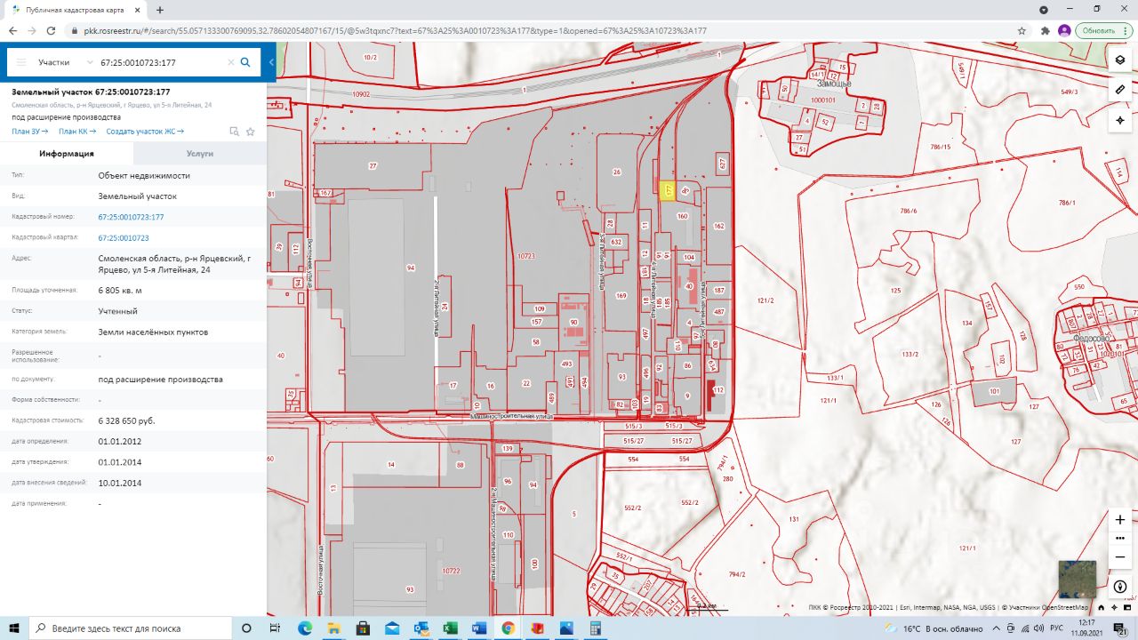This screenshot has height=640, width=1138.
Task: Switch basemap via satellite thumbnail
Action: click(1078, 579)
